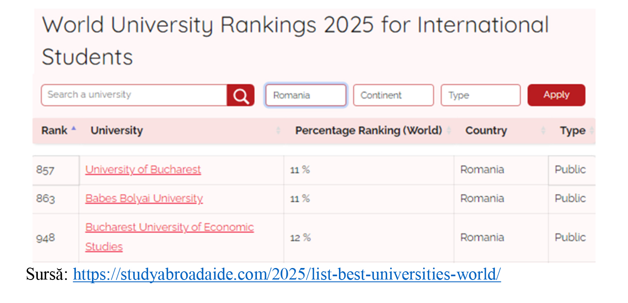The height and width of the screenshot is (303, 628).
Task: Open Bucharest University of Economic Studies link
Action: tap(169, 237)
